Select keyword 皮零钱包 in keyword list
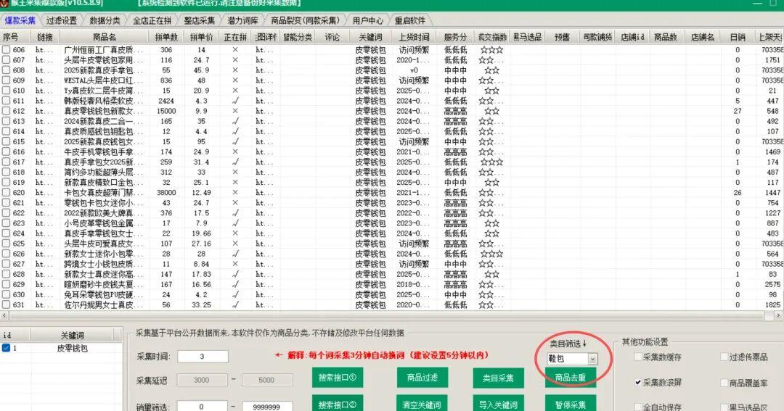This screenshot has width=784, height=411. click(x=72, y=348)
